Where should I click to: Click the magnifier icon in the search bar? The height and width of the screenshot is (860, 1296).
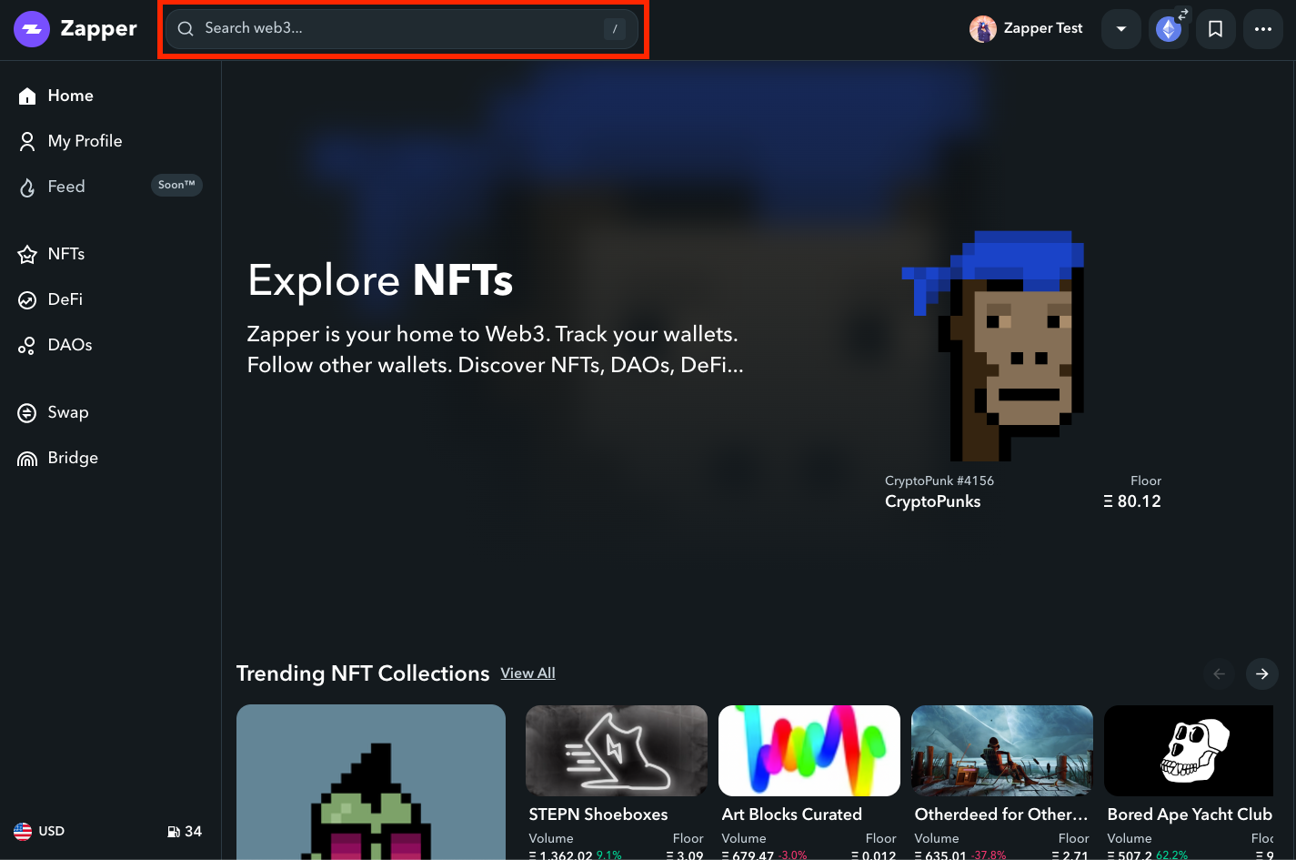186,29
